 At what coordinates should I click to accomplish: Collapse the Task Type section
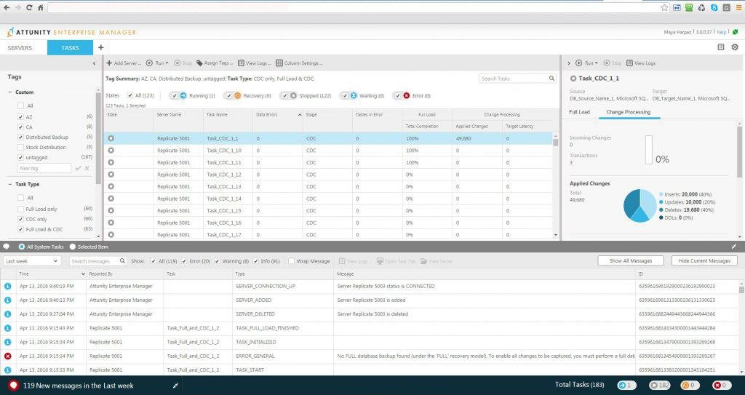[x=10, y=185]
